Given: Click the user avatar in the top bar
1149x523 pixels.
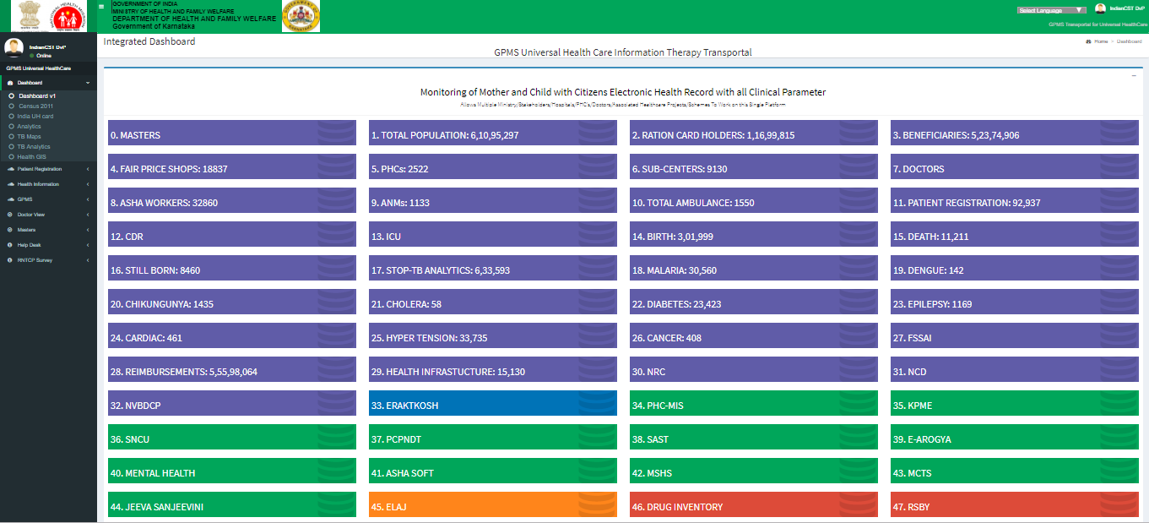Looking at the screenshot, I should (1100, 9).
